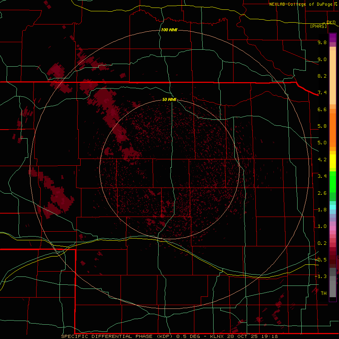Click the 1.0 value on the color scale

[322, 226]
